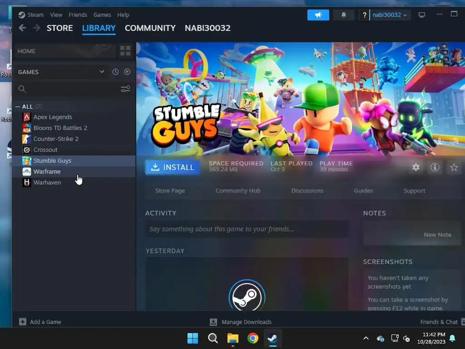
Task: Click the Apex Legends game icon
Action: tap(27, 117)
